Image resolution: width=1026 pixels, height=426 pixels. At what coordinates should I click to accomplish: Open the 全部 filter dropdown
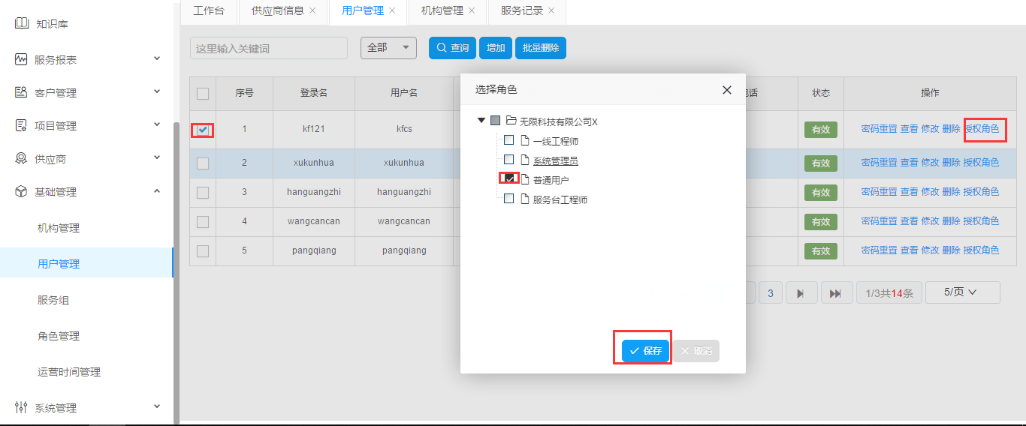pyautogui.click(x=388, y=47)
